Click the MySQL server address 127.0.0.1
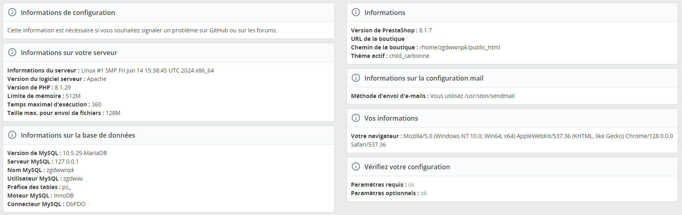The image size is (682, 215). pyautogui.click(x=67, y=162)
